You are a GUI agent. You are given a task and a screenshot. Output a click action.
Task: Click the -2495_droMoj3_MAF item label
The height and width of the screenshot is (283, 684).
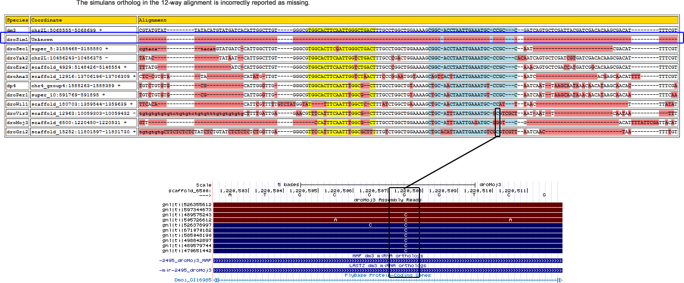tap(186, 260)
